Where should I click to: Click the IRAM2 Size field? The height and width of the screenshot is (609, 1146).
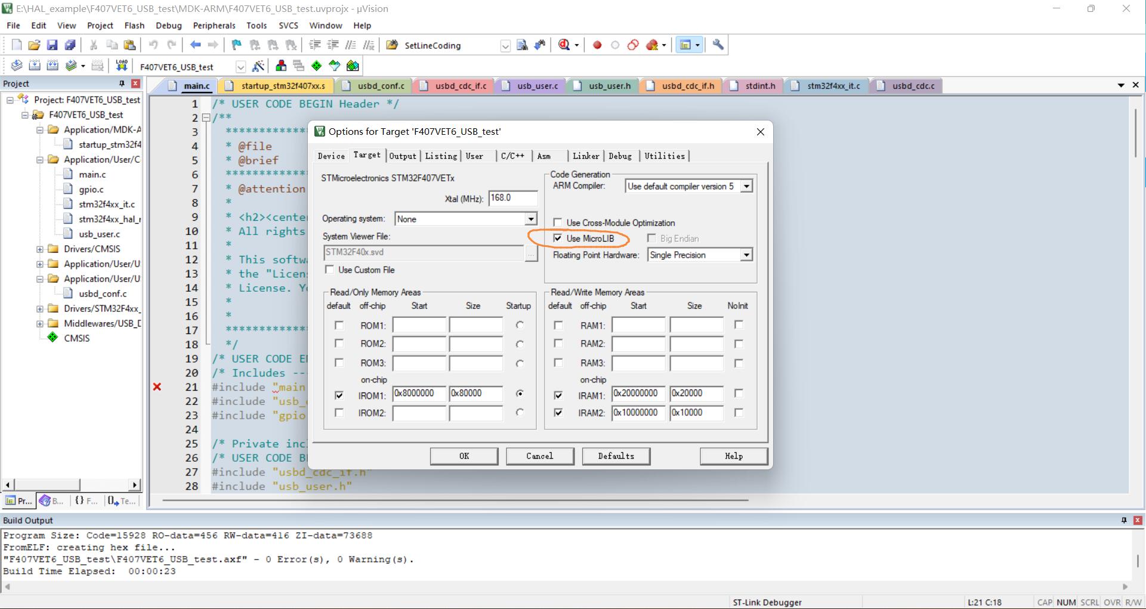tap(696, 413)
